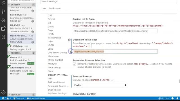Open PHP Debug extension in list
Screen dimensions: 180x101
click(x=22, y=48)
